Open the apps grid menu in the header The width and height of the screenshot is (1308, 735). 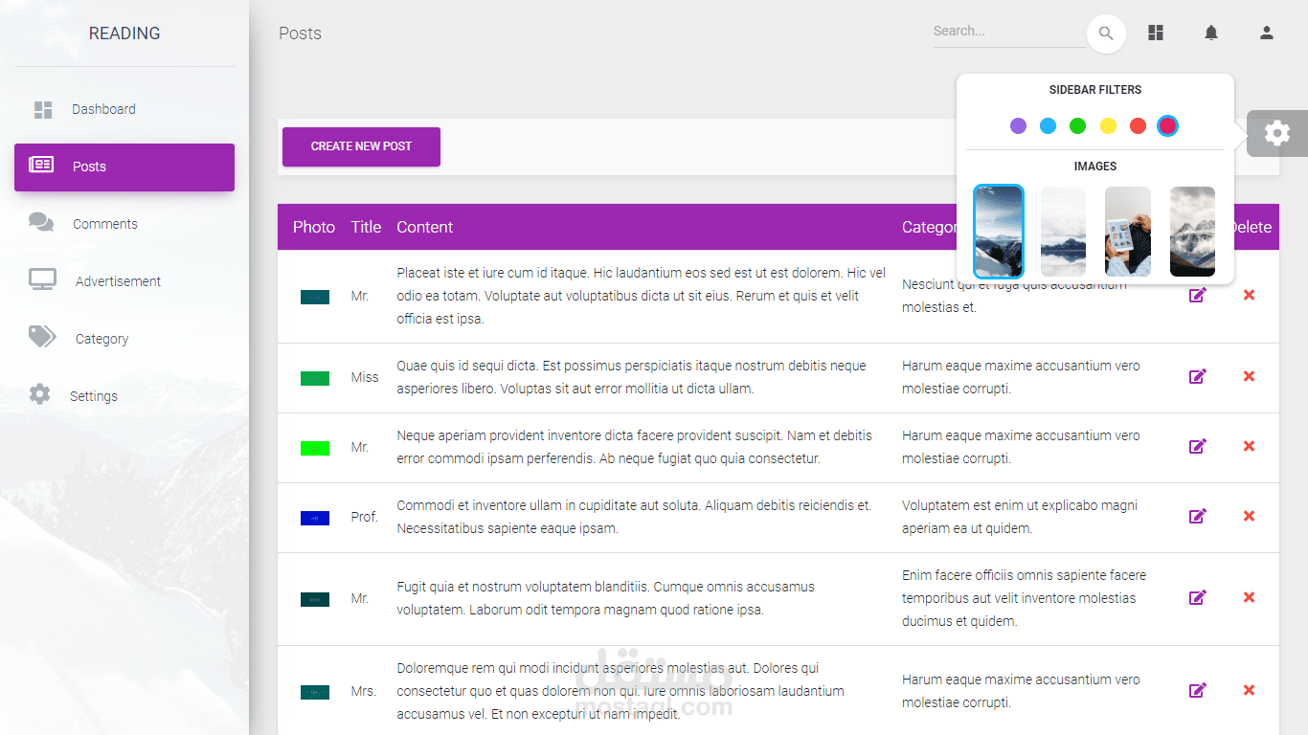tap(1155, 32)
